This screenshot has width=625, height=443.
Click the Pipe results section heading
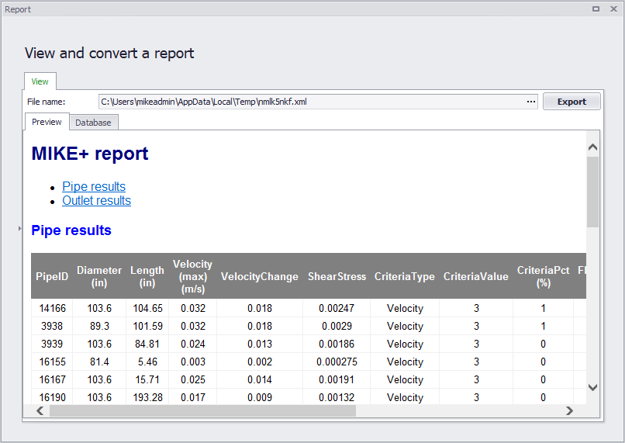point(71,230)
